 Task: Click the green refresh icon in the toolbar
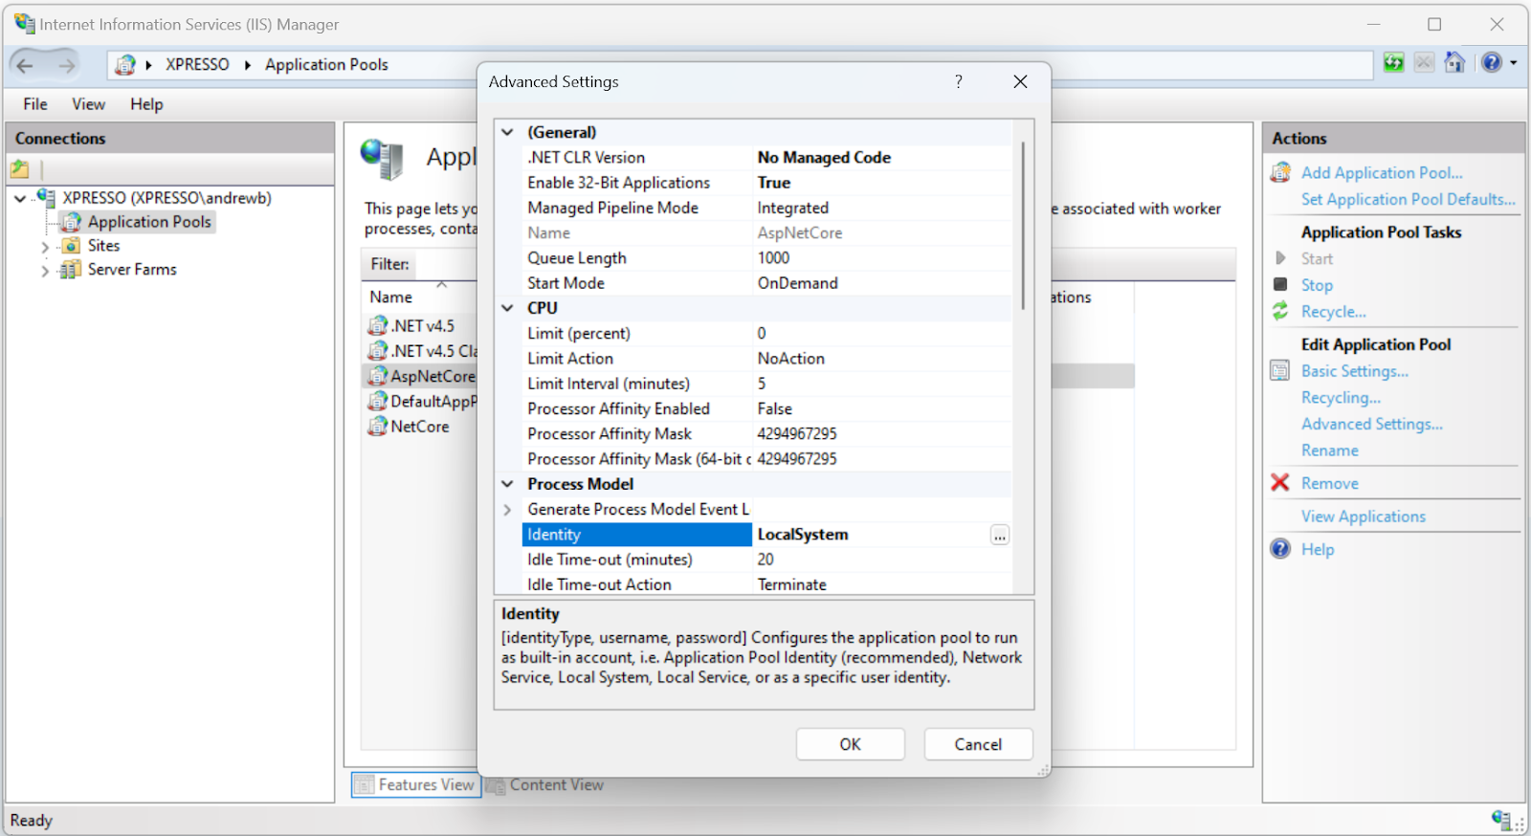[x=1394, y=63]
